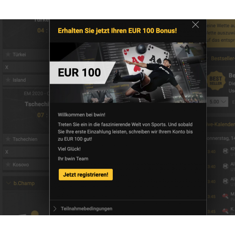Toggle favorite star next to Türkei

[8, 55]
